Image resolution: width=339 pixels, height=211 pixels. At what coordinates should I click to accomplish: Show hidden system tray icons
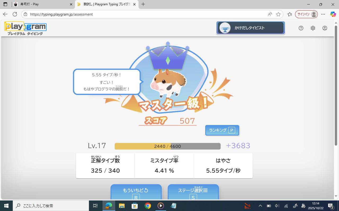click(x=260, y=206)
